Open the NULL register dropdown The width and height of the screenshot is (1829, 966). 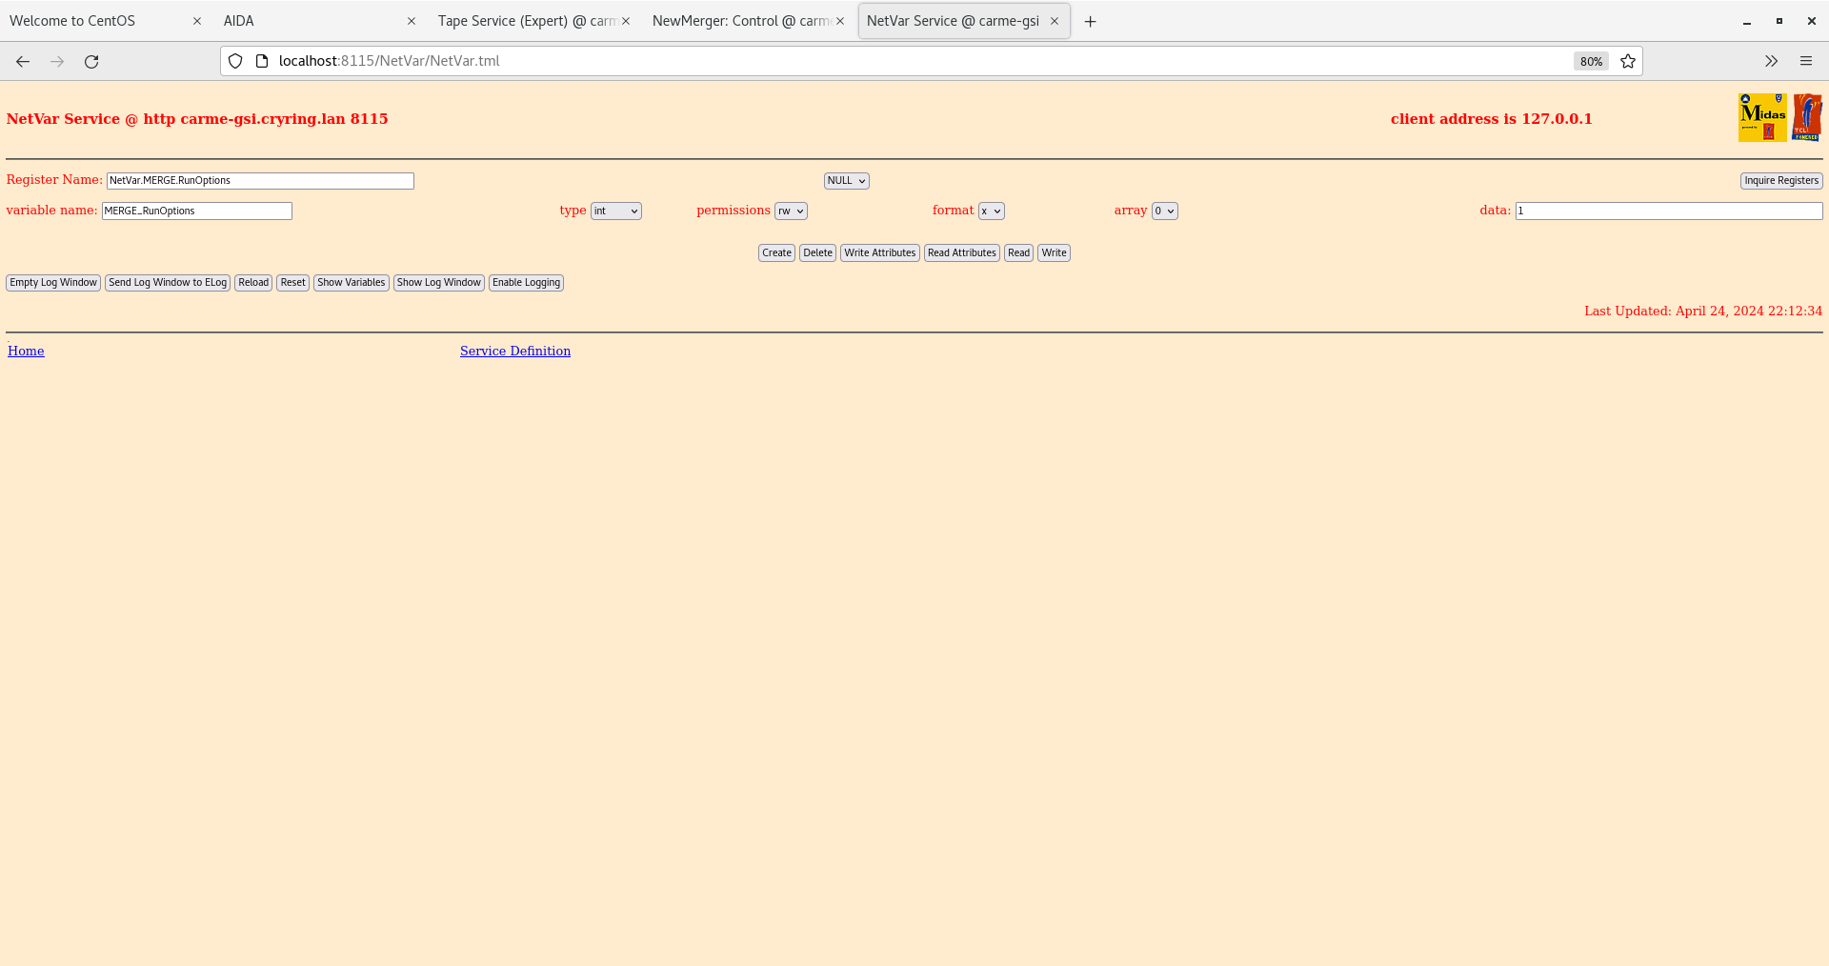tap(846, 181)
